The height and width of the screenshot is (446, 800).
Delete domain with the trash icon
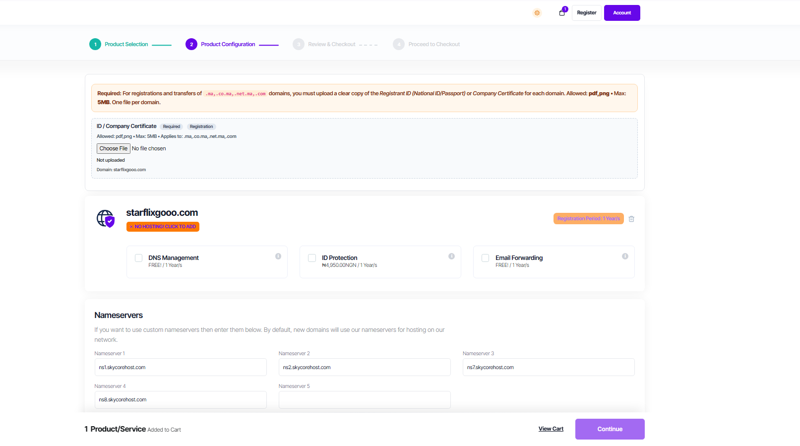coord(631,219)
